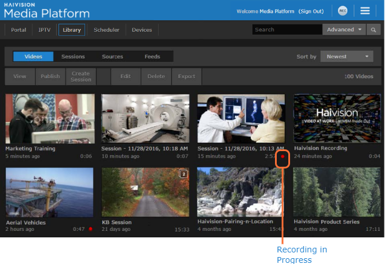The width and height of the screenshot is (385, 264).
Task: Switch to the Videos view
Action: click(33, 56)
